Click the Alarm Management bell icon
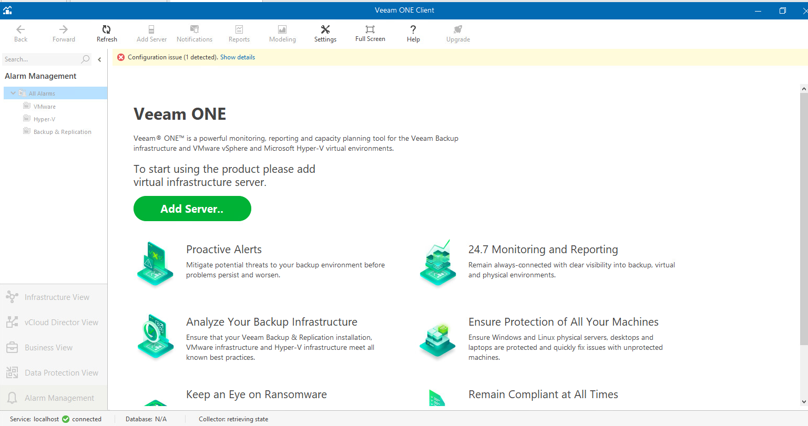This screenshot has height=426, width=808. pyautogui.click(x=12, y=398)
